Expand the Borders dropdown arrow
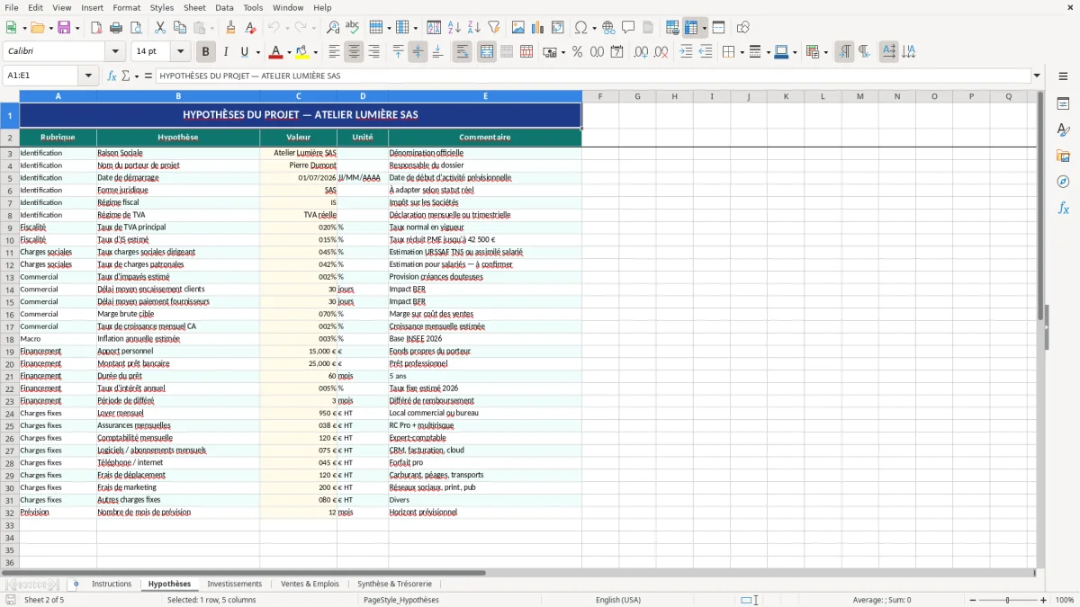This screenshot has height=607, width=1080. pyautogui.click(x=742, y=52)
